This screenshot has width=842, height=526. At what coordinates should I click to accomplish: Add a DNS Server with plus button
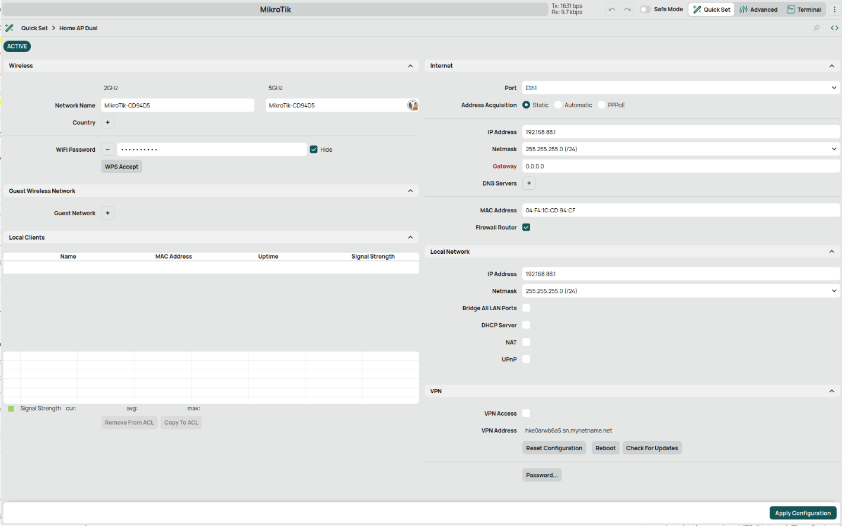(529, 183)
